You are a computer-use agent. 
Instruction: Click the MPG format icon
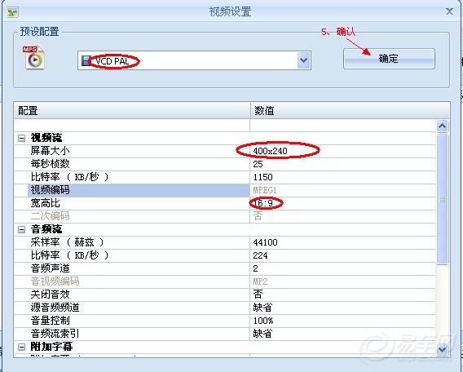point(33,57)
